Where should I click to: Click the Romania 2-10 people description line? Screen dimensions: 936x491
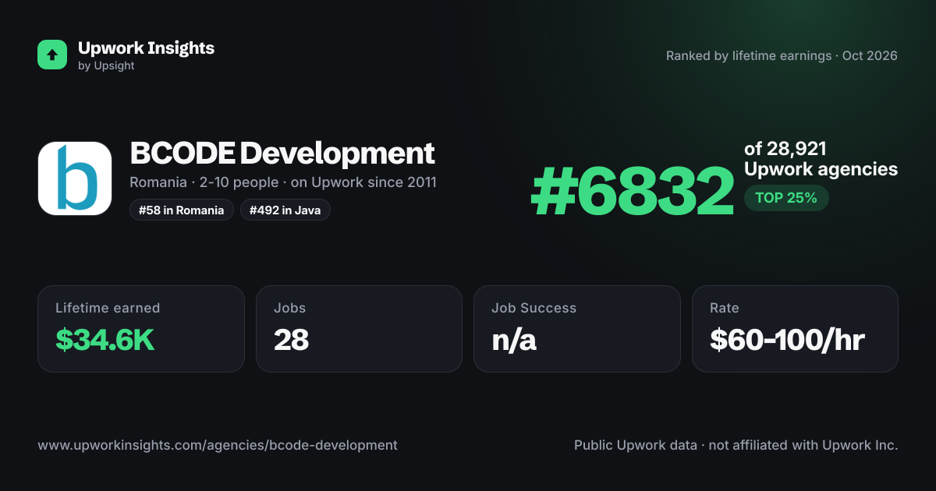(x=283, y=182)
